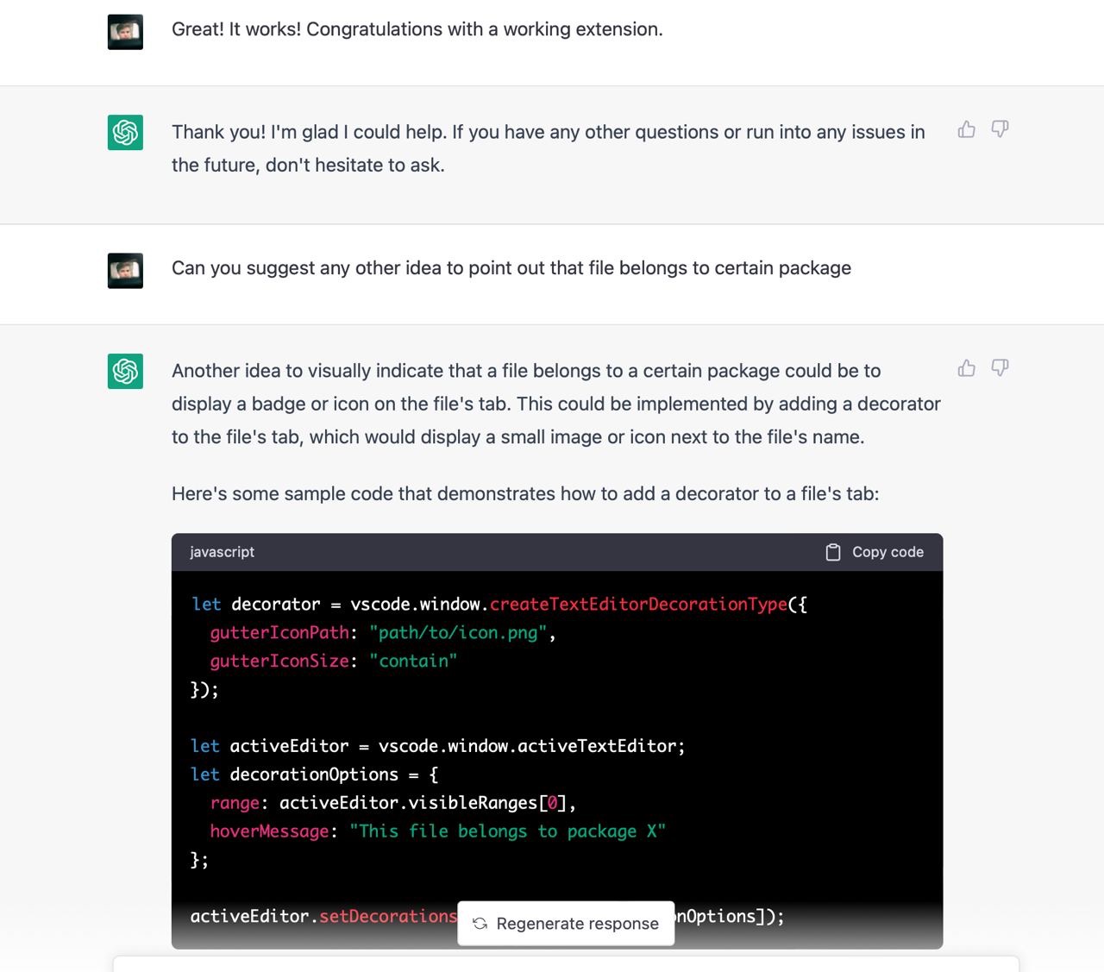Click the "This file belongs to package X" string
Viewport: 1104px width, 972px height.
pos(507,831)
